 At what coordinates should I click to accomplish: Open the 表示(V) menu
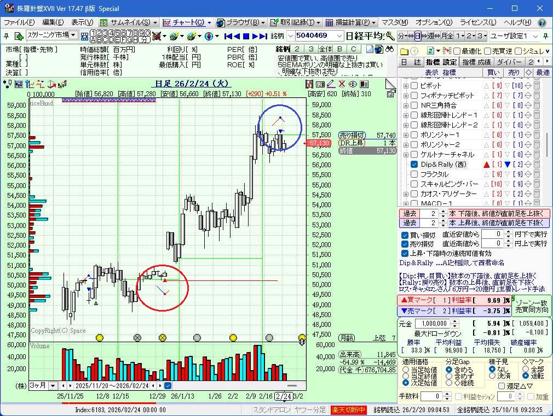[82, 22]
